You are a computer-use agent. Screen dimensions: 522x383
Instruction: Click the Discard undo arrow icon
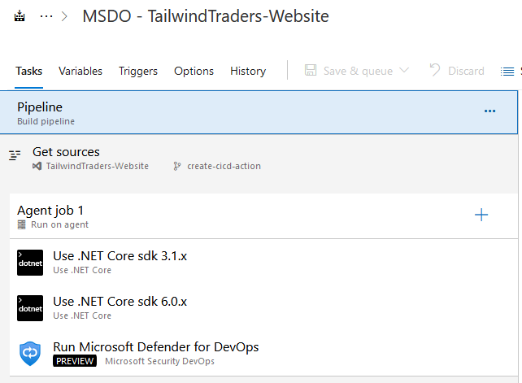[x=435, y=70]
